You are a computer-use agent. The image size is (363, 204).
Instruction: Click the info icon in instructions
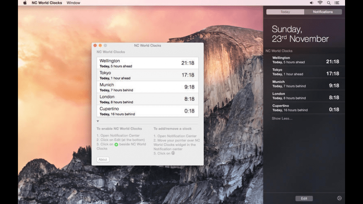click(x=173, y=153)
